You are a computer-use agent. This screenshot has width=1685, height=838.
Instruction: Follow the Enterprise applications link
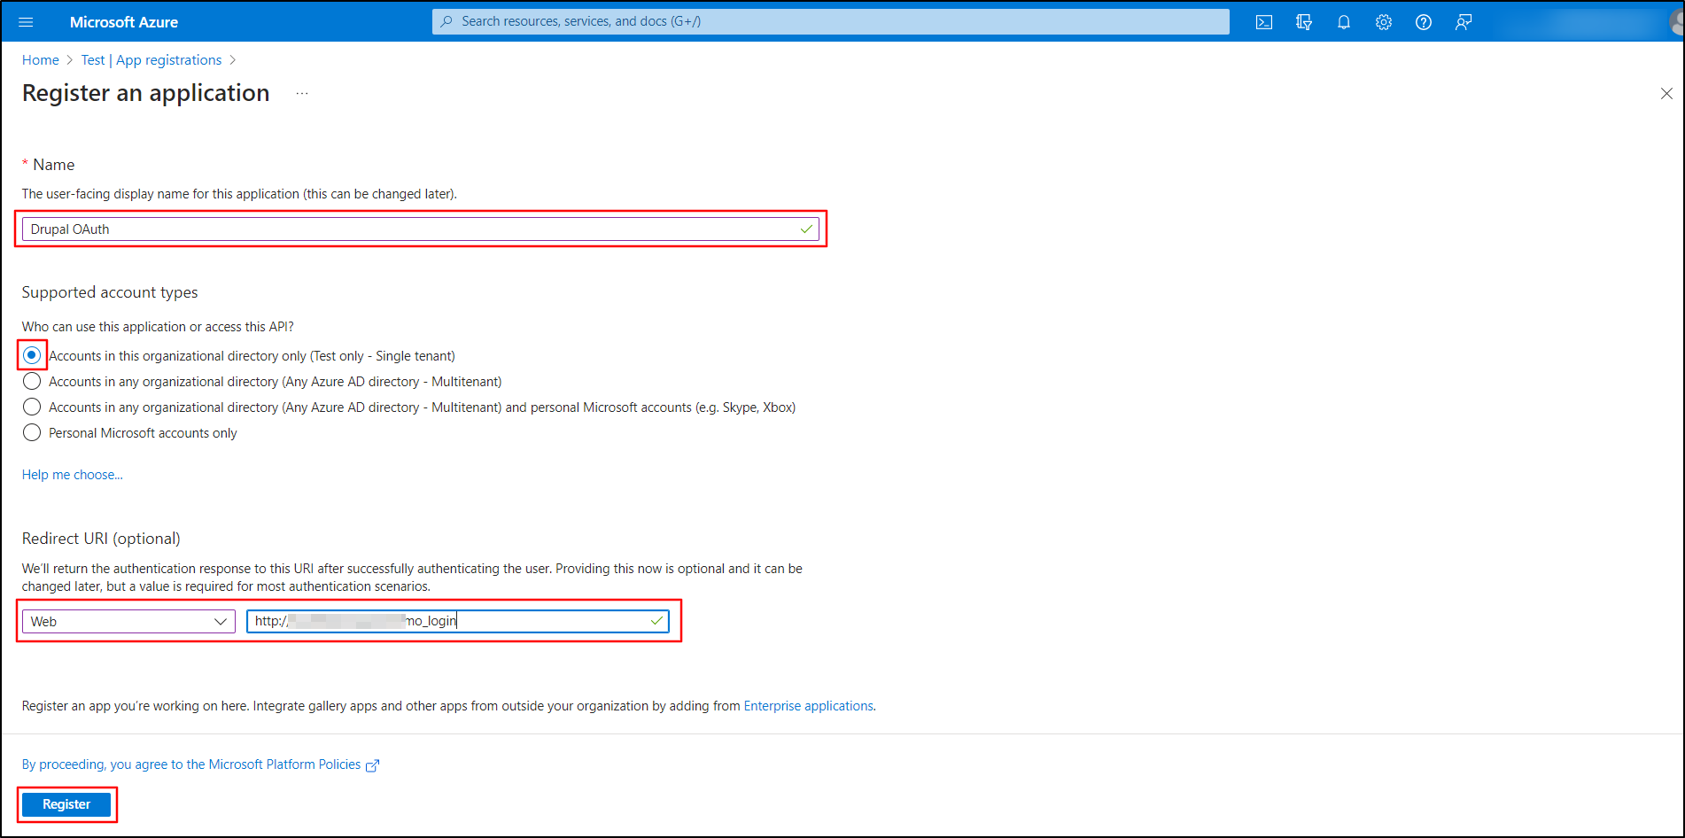pyautogui.click(x=807, y=705)
